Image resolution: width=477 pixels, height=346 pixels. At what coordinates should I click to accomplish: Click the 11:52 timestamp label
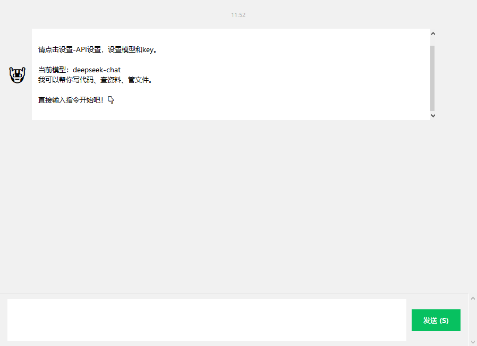pyautogui.click(x=238, y=15)
